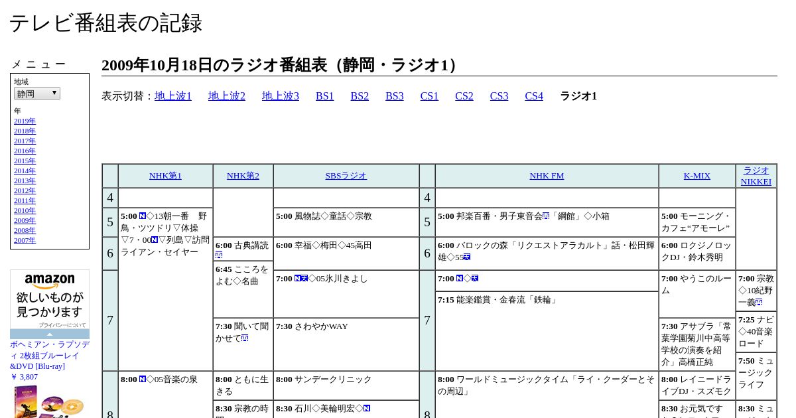Select the 8:00 ともに生きる entry
Viewport: 796px width, 418px height.
243,385
